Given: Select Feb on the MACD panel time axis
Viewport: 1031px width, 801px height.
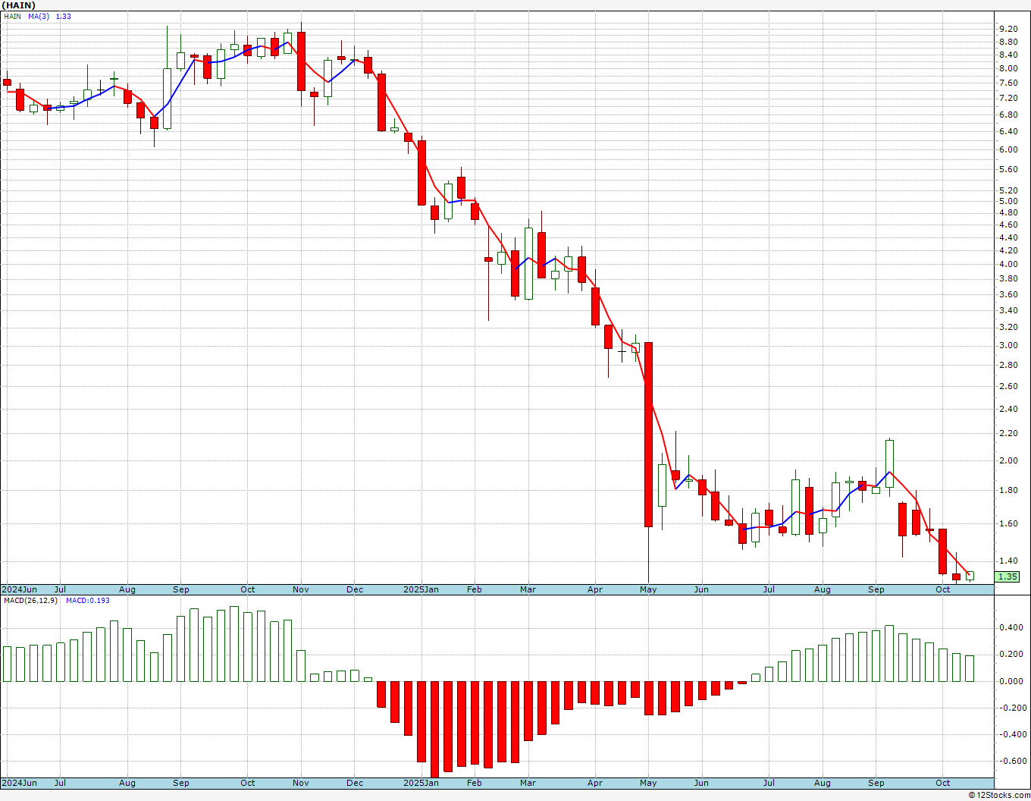Looking at the screenshot, I should tap(475, 783).
